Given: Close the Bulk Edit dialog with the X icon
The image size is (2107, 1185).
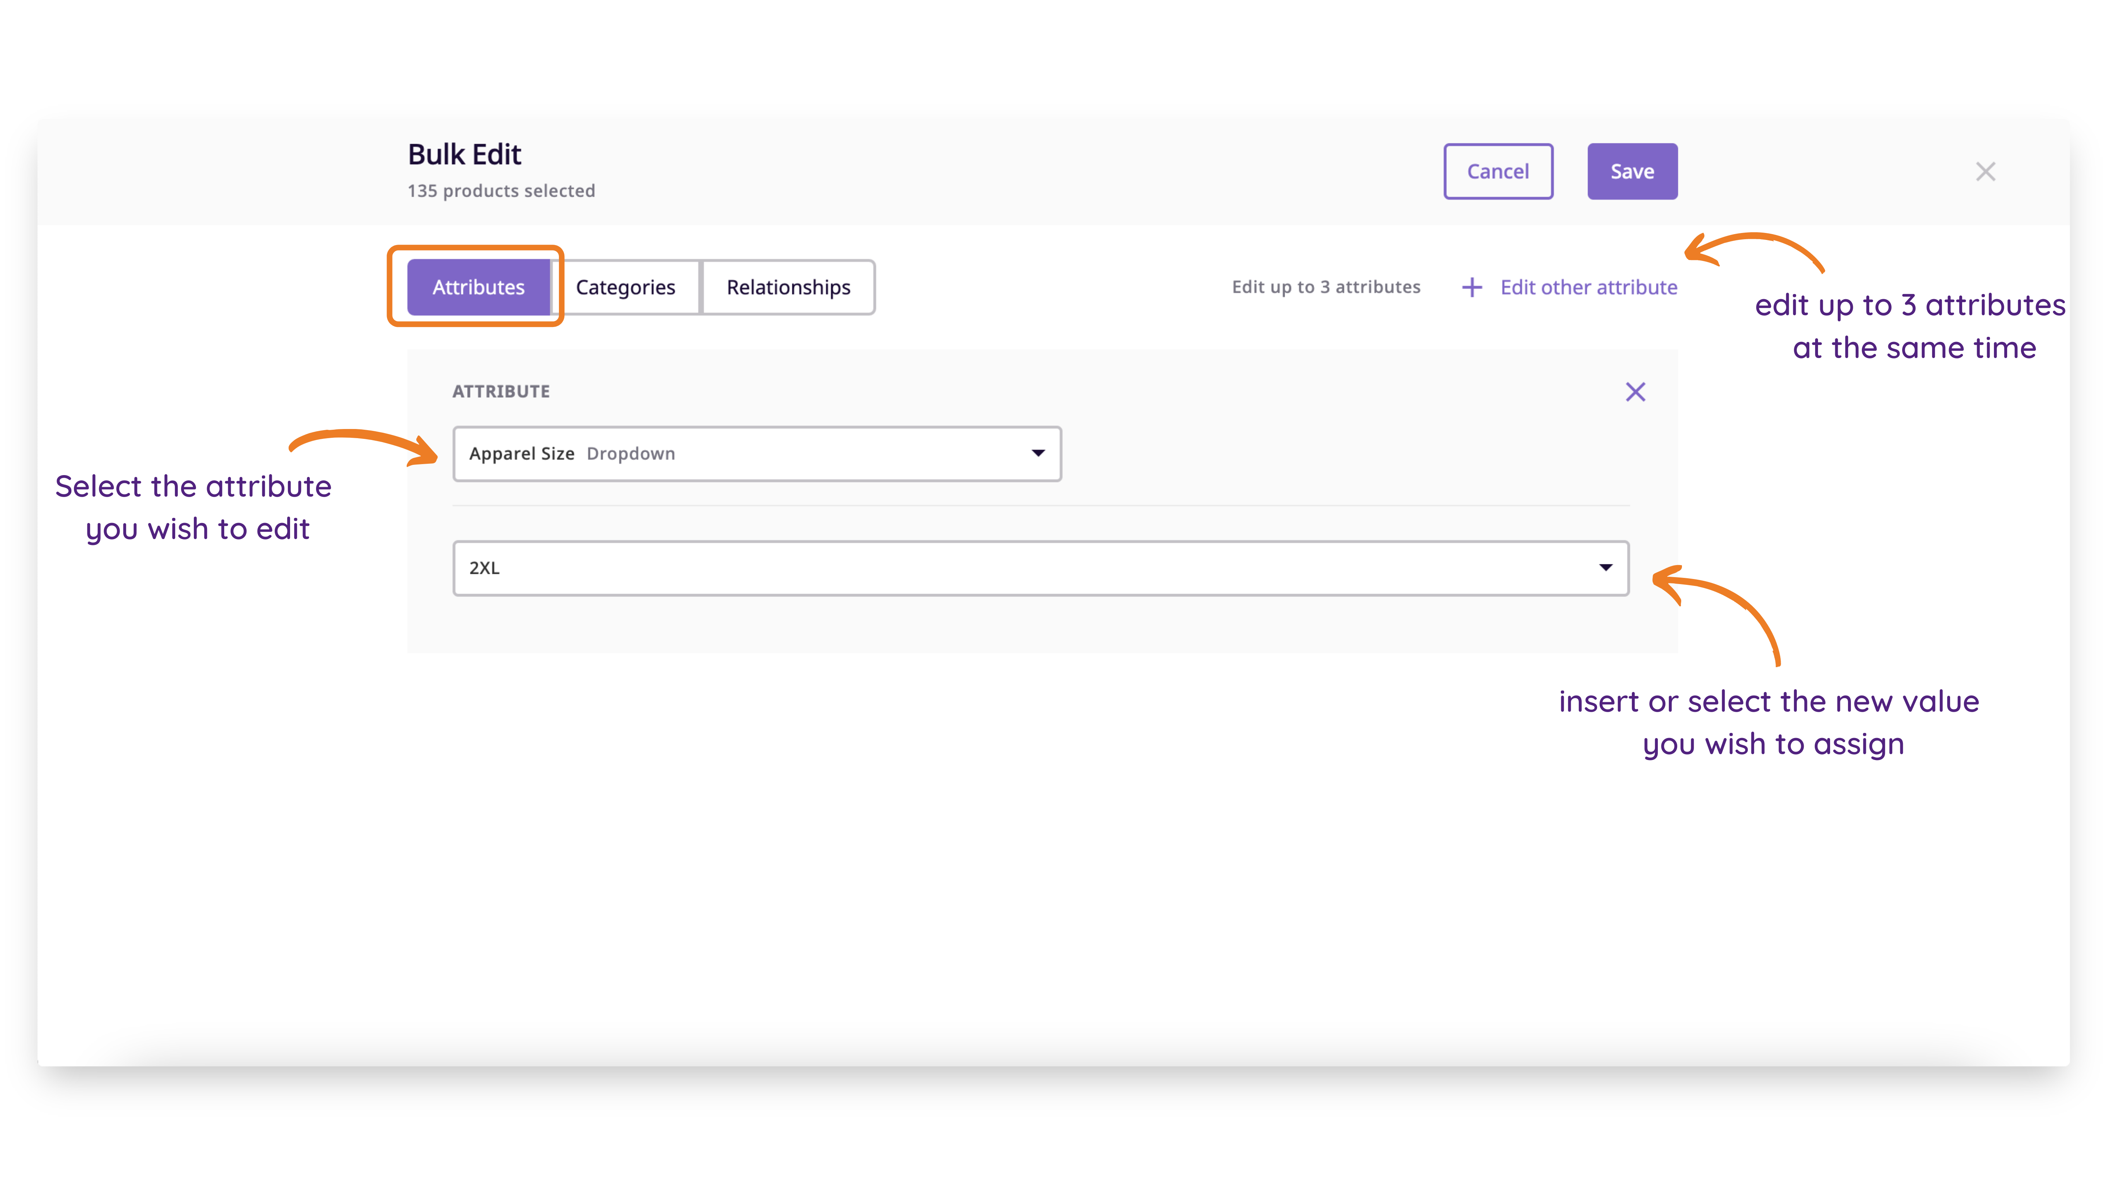Looking at the screenshot, I should [x=1985, y=172].
